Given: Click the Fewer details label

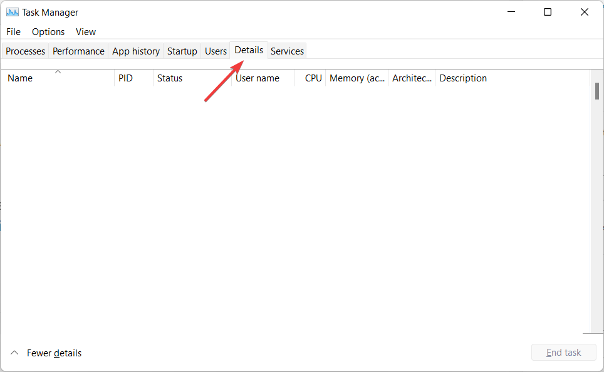Looking at the screenshot, I should pyautogui.click(x=55, y=353).
